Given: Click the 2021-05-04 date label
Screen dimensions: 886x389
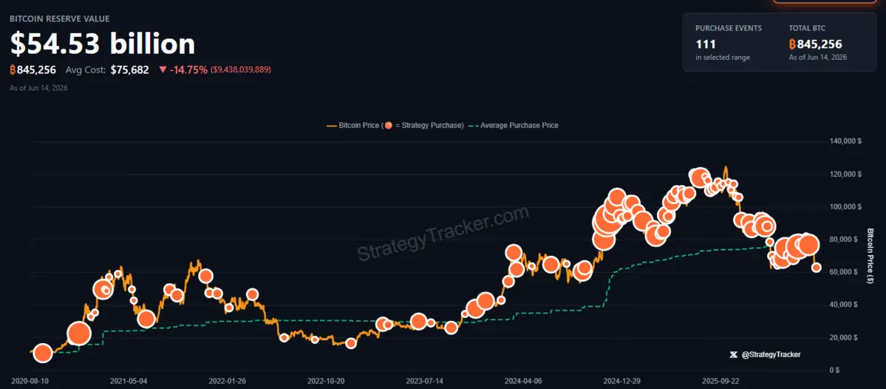Looking at the screenshot, I should (x=129, y=381).
